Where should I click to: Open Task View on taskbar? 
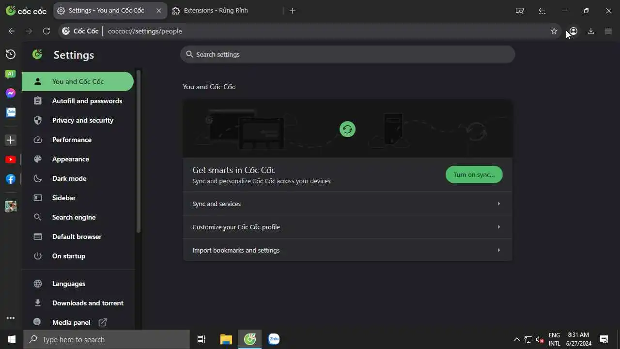(201, 339)
